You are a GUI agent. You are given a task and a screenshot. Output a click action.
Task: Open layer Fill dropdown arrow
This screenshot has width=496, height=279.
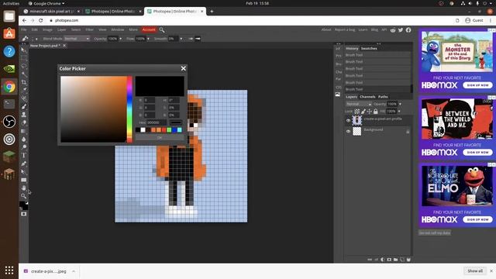tap(399, 112)
